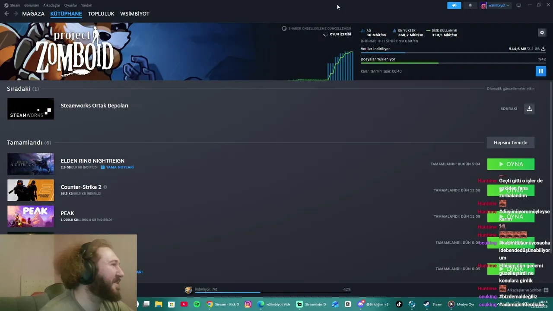Switch to the Steam taskbar button
Viewport: 553px width, 311px height.
pyautogui.click(x=433, y=304)
